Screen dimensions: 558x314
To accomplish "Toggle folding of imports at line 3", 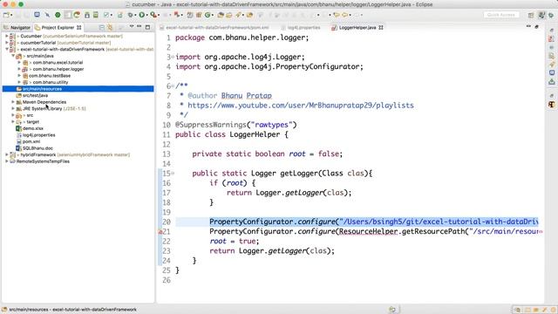I will click(x=173, y=57).
